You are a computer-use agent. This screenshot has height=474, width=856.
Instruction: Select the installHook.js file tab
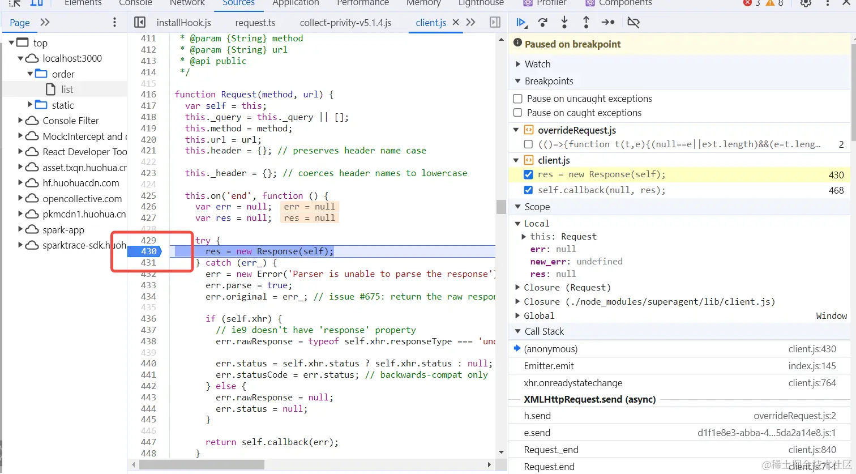pos(184,23)
